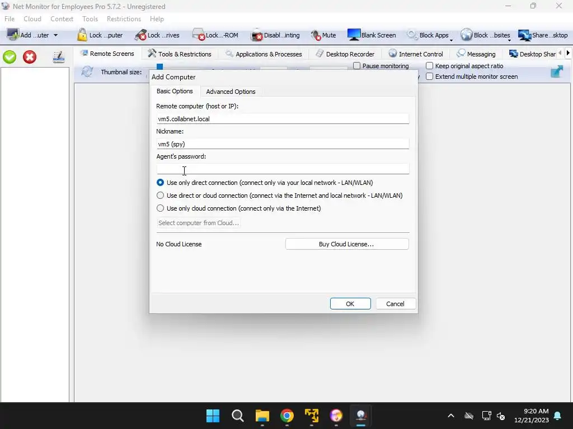Confirm with the OK button
Screen dimensions: 573x429
click(350, 304)
